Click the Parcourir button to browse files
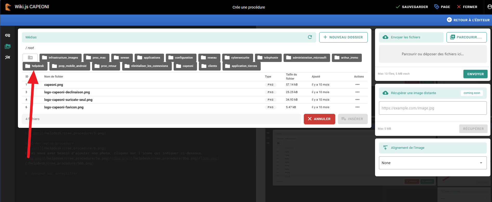 tap(467, 37)
